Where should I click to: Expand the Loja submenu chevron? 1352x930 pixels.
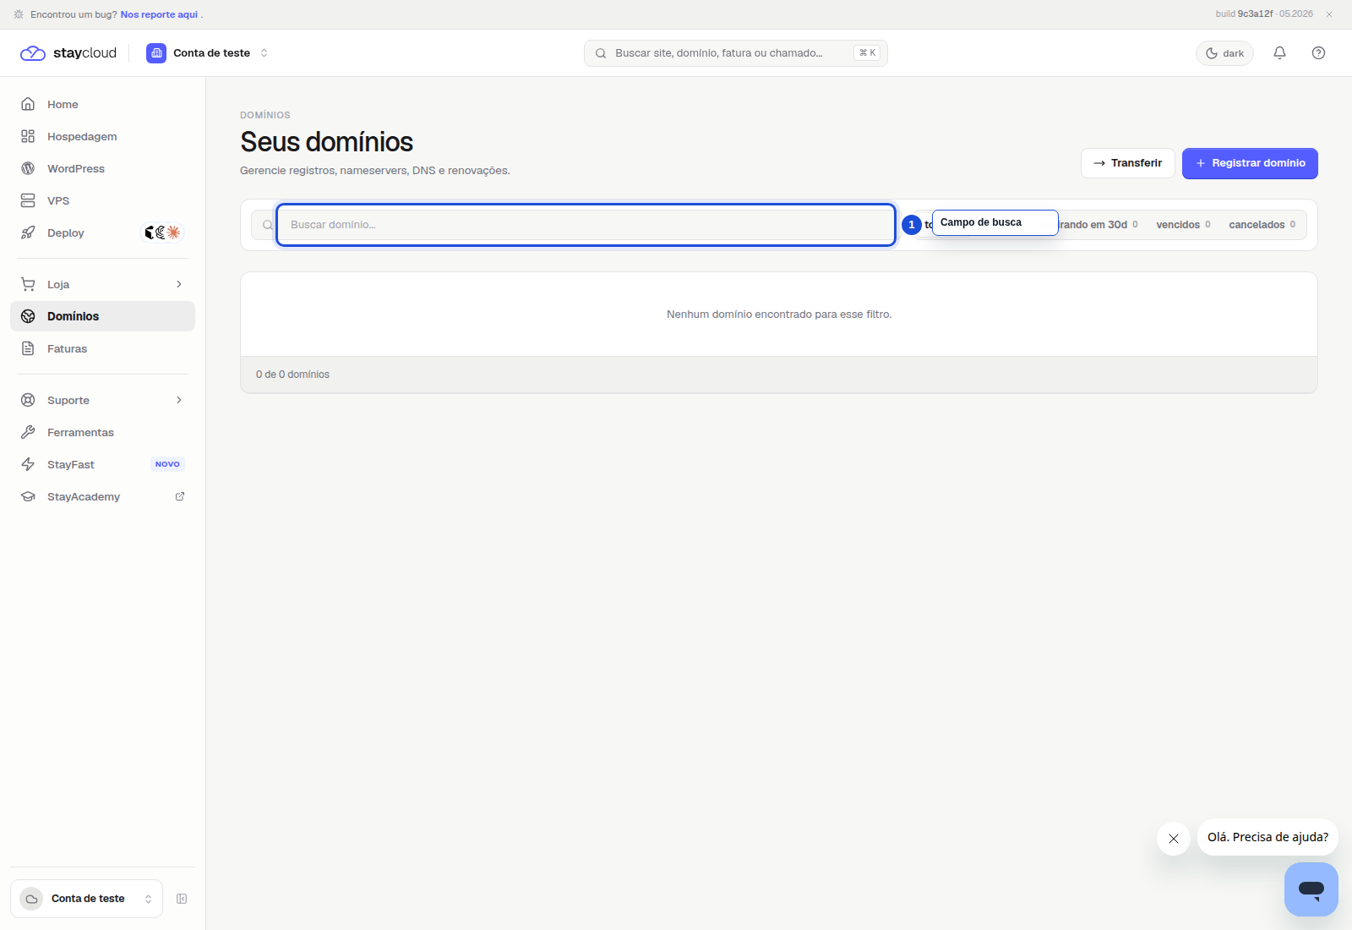179,284
